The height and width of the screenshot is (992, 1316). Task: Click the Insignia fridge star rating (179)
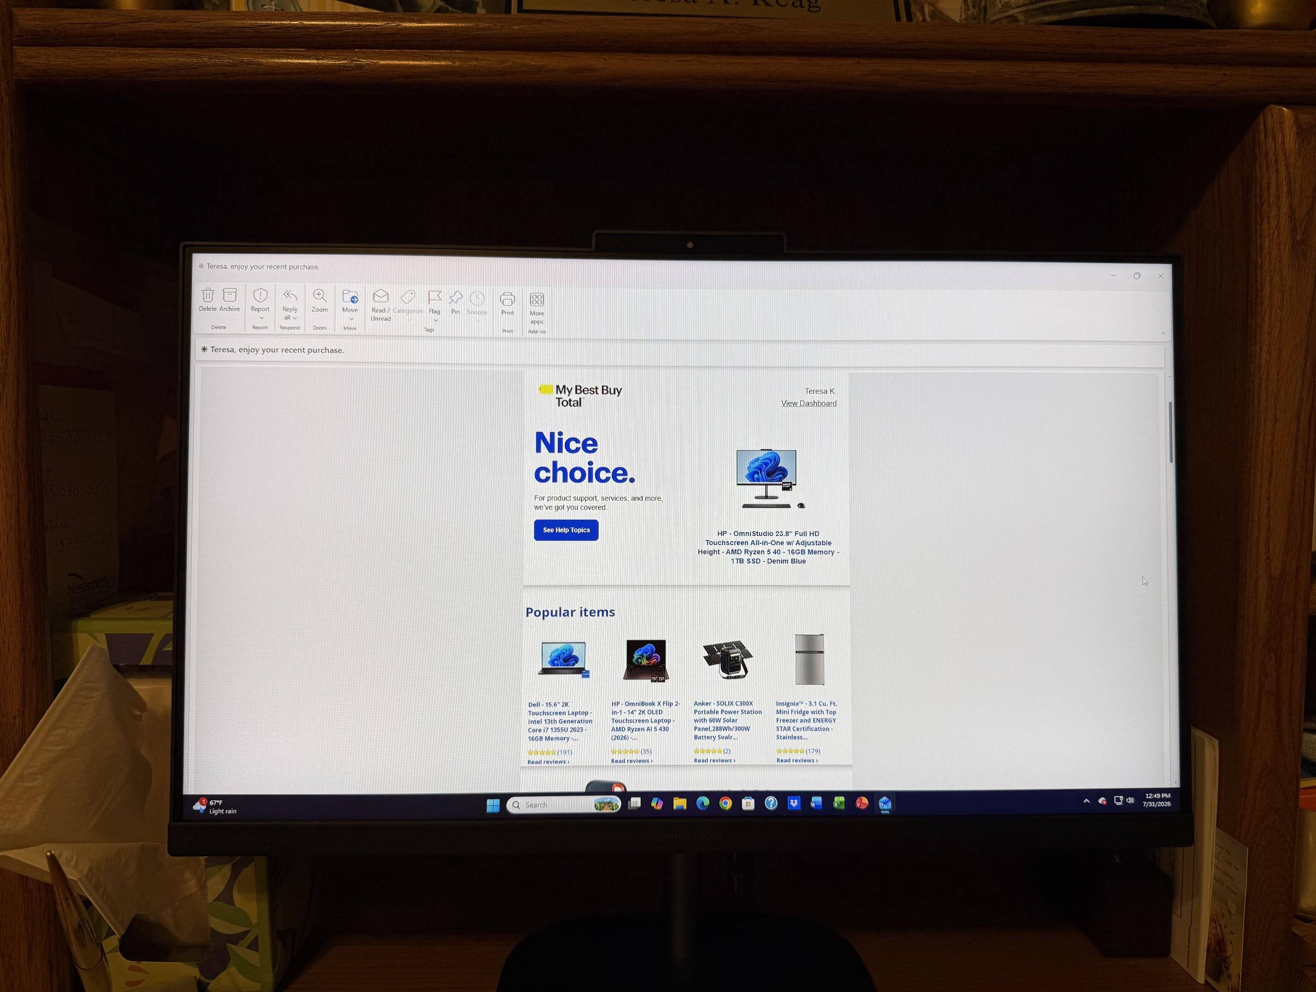click(798, 751)
